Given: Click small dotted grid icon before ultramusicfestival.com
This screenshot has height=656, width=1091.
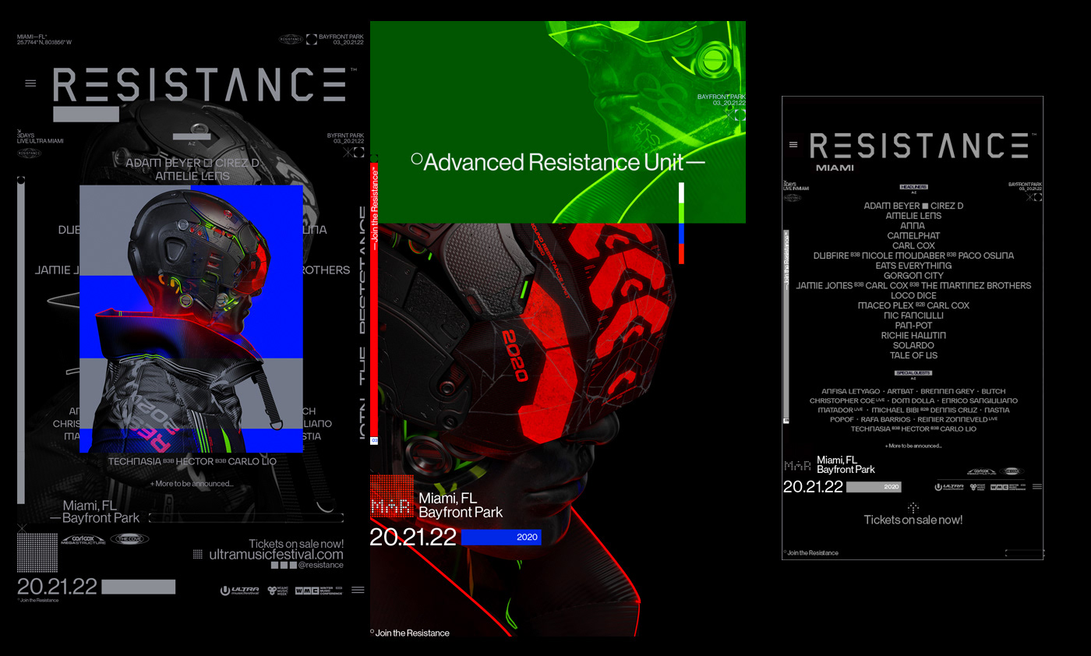Looking at the screenshot, I should point(198,555).
